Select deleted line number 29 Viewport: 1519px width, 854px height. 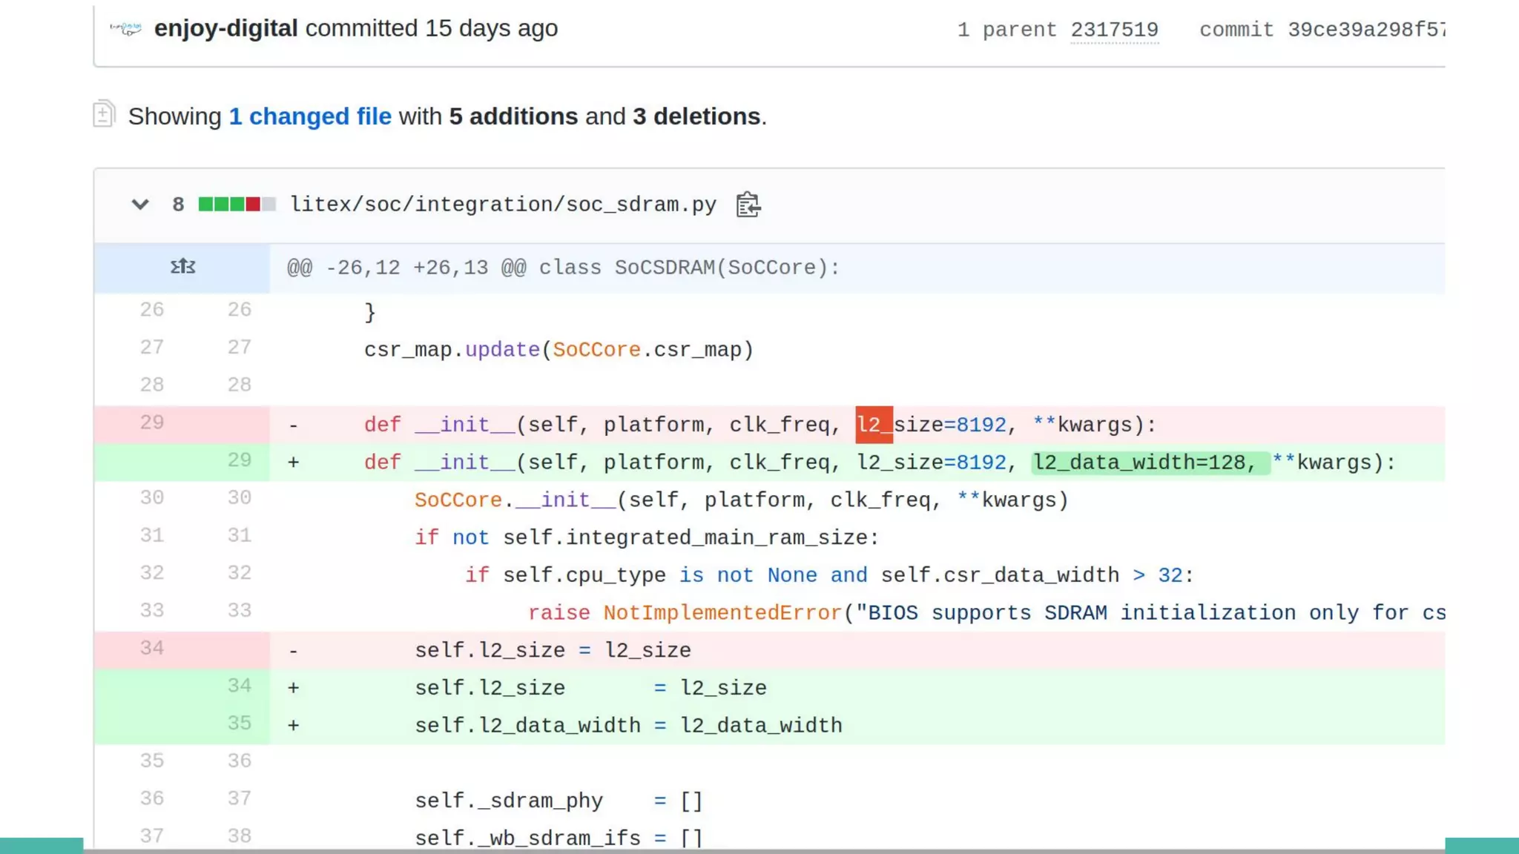[x=152, y=423]
